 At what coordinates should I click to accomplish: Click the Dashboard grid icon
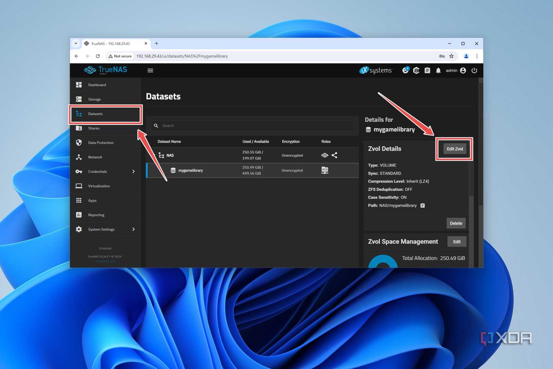point(79,85)
